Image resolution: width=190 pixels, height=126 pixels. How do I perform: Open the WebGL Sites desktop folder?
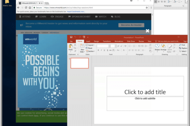point(7,3)
